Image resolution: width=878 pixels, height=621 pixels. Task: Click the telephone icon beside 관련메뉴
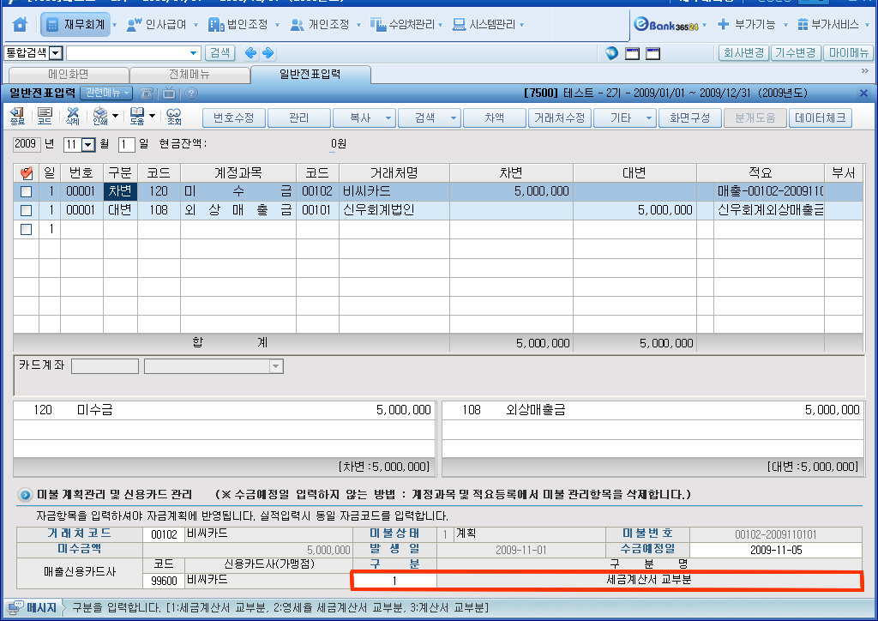click(x=147, y=93)
